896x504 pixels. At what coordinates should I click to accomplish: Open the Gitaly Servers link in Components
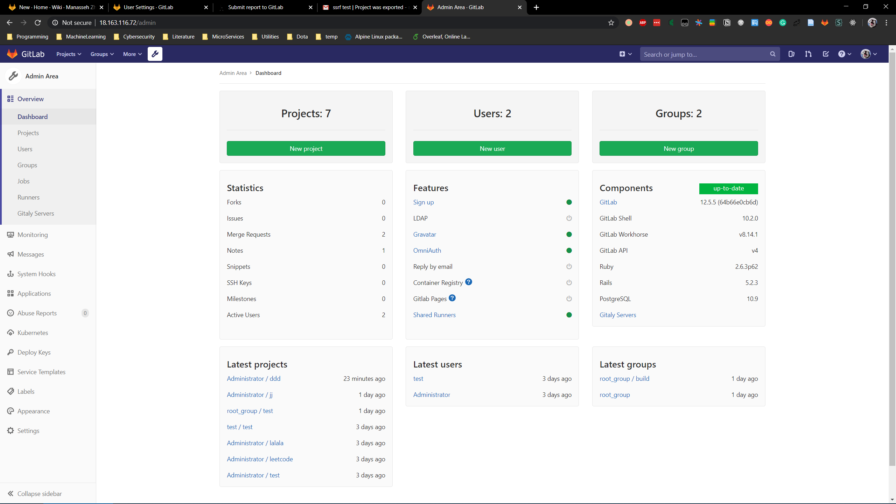tap(618, 315)
